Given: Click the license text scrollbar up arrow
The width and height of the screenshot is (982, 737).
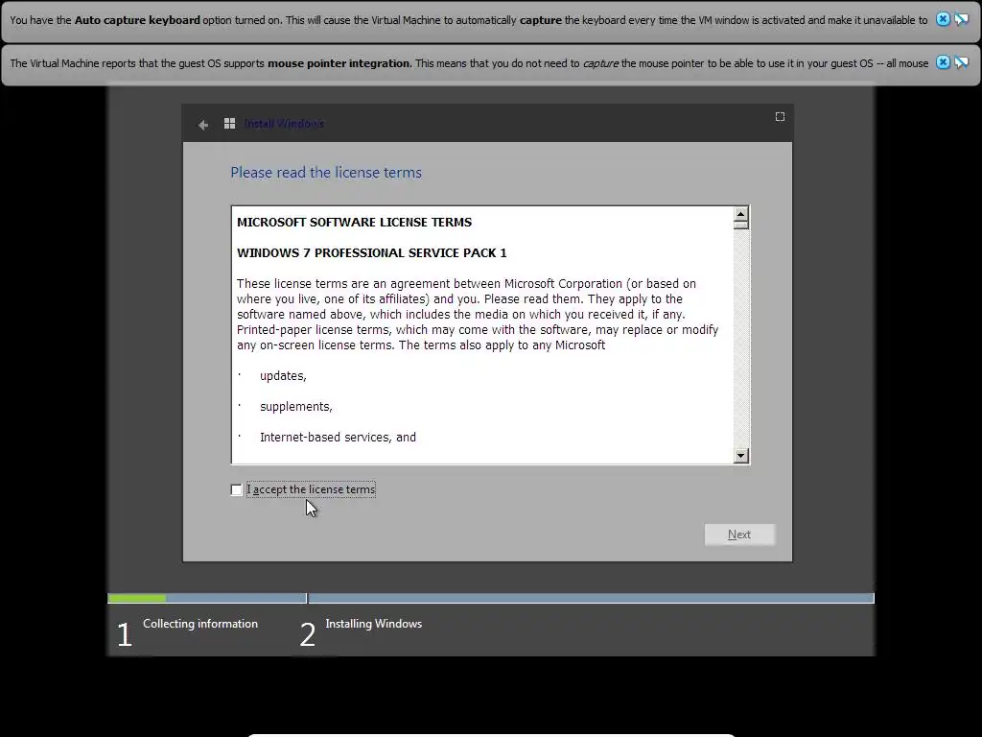Looking at the screenshot, I should pyautogui.click(x=741, y=214).
